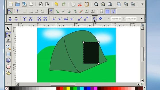
Task: Unlink the clone icon
Action: [133, 4]
